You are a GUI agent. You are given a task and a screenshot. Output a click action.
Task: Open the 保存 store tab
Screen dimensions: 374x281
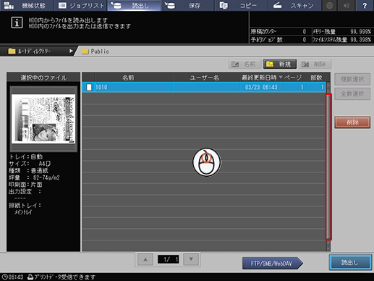coord(188,5)
